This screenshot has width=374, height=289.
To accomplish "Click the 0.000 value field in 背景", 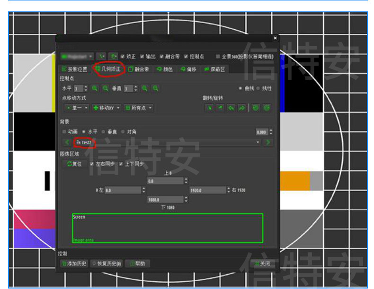I will tap(262, 132).
